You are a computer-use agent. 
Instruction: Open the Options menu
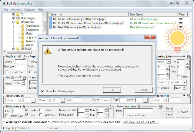(x=29, y=10)
